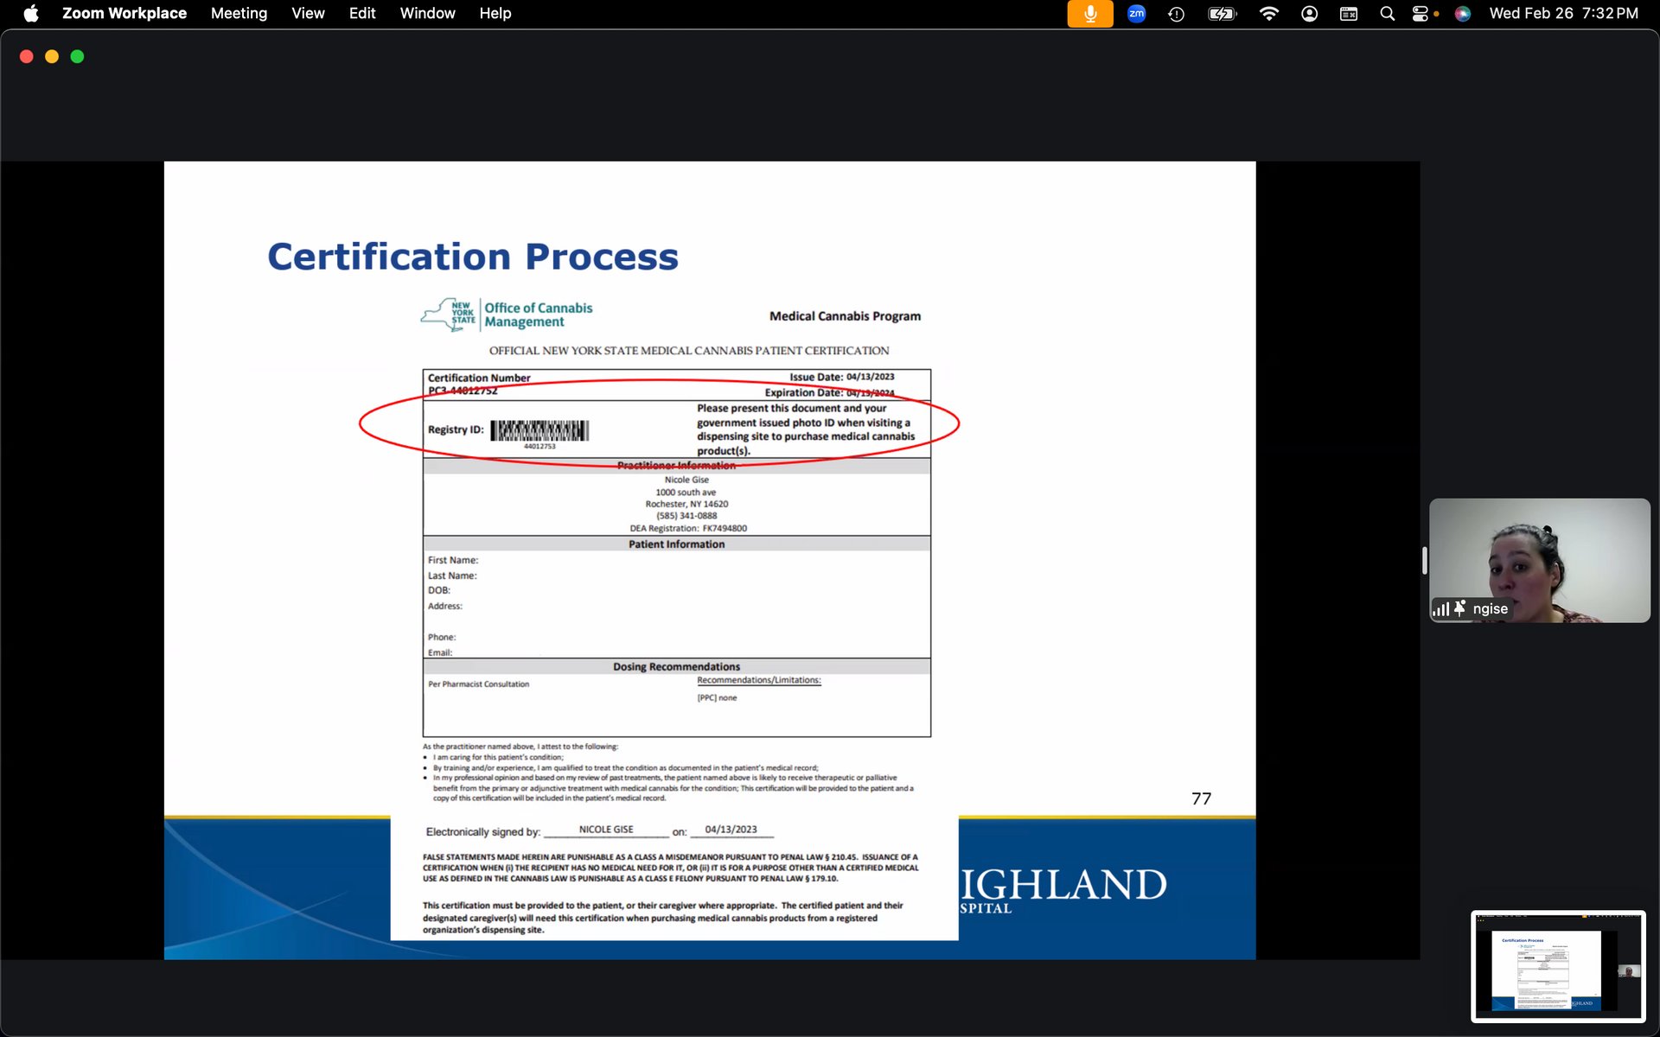Screen dimensions: 1660x1037
Task: Click the shared screen preview thumbnail
Action: click(x=1557, y=965)
